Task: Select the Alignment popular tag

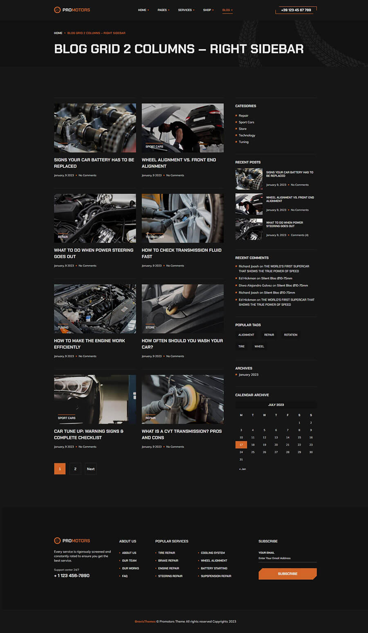Action: (246, 335)
